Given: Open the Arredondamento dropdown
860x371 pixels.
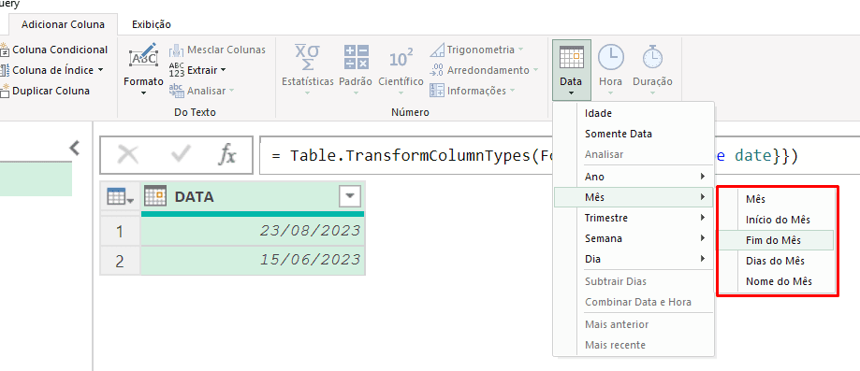Looking at the screenshot, I should [484, 70].
